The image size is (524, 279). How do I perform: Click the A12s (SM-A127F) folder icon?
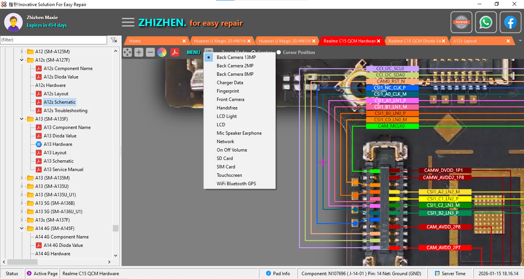click(x=30, y=60)
